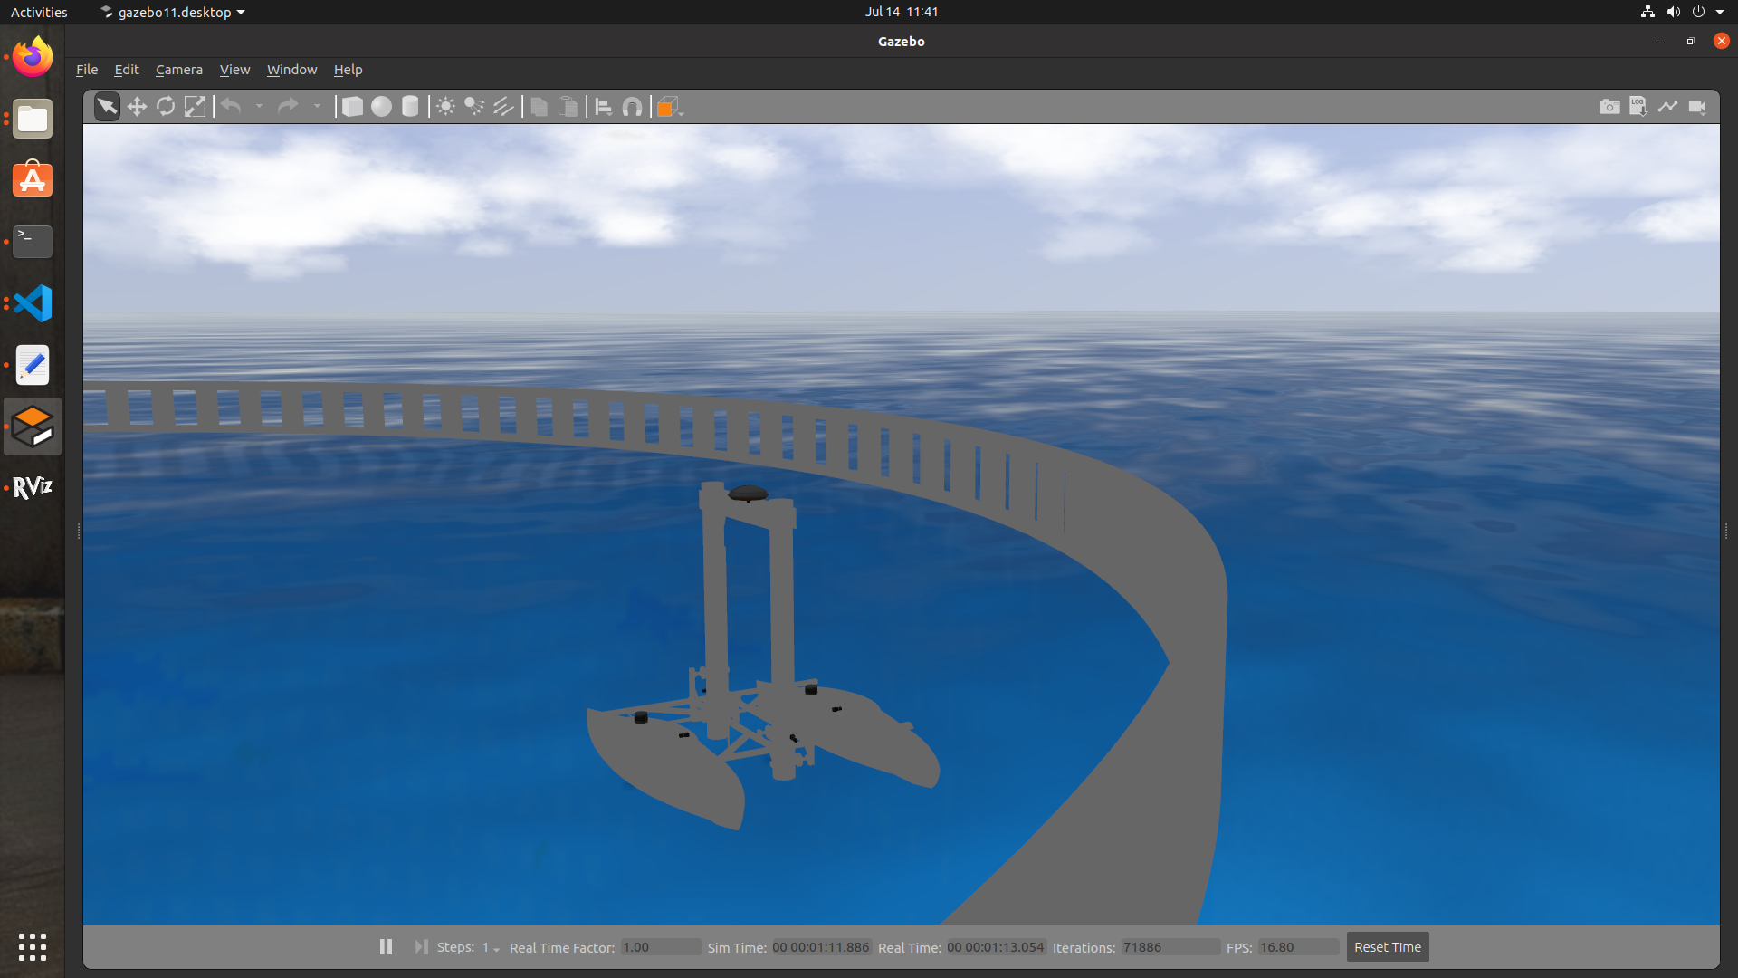1738x978 pixels.
Task: Launch RViz from the dock
Action: coord(33,488)
